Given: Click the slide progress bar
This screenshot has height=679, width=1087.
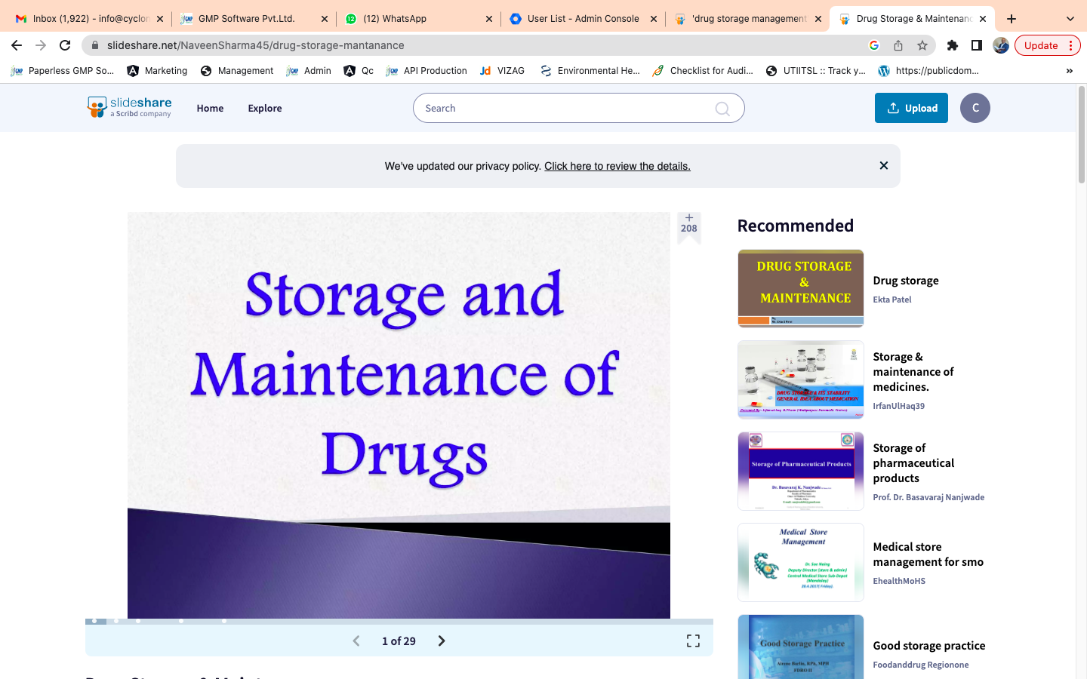Looking at the screenshot, I should (x=399, y=621).
